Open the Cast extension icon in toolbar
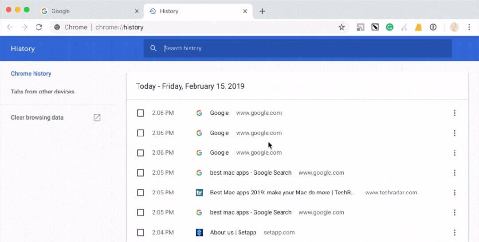Viewport: 479px width, 242px height. point(361,27)
